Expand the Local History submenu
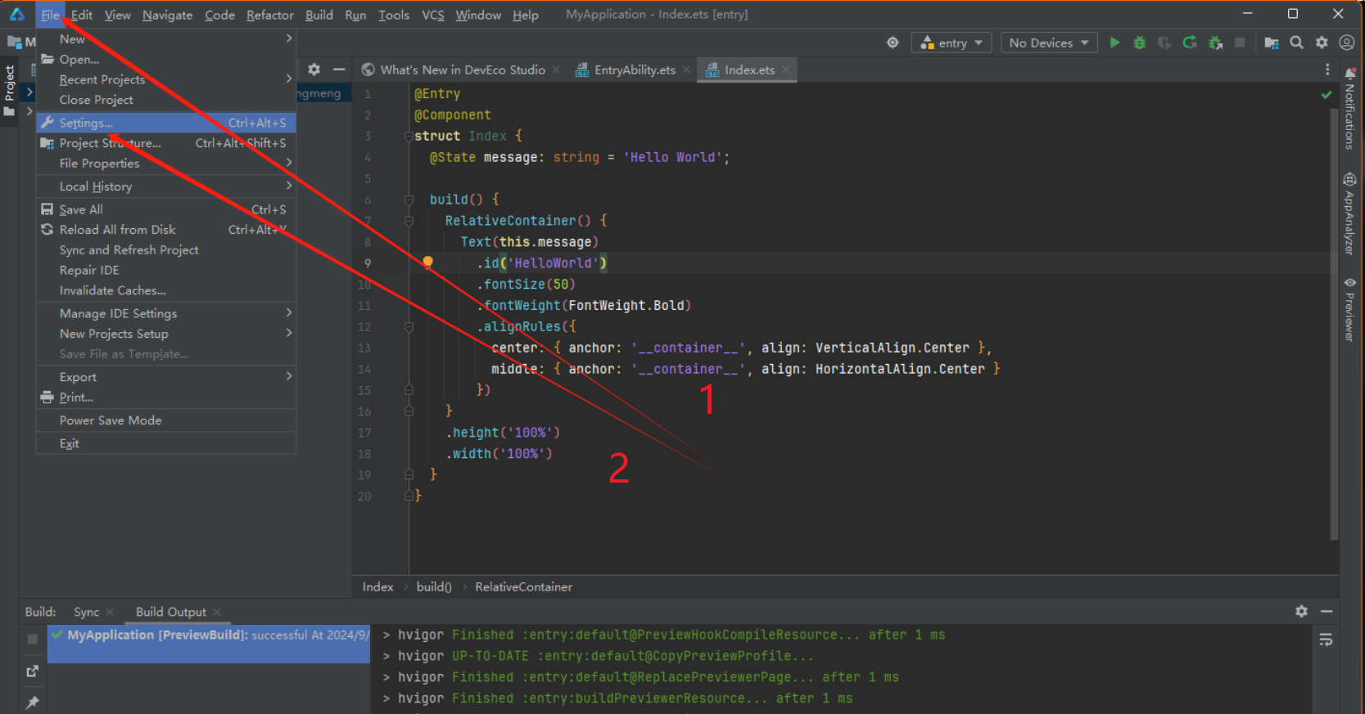Screen dimensions: 1365x714 [166, 186]
